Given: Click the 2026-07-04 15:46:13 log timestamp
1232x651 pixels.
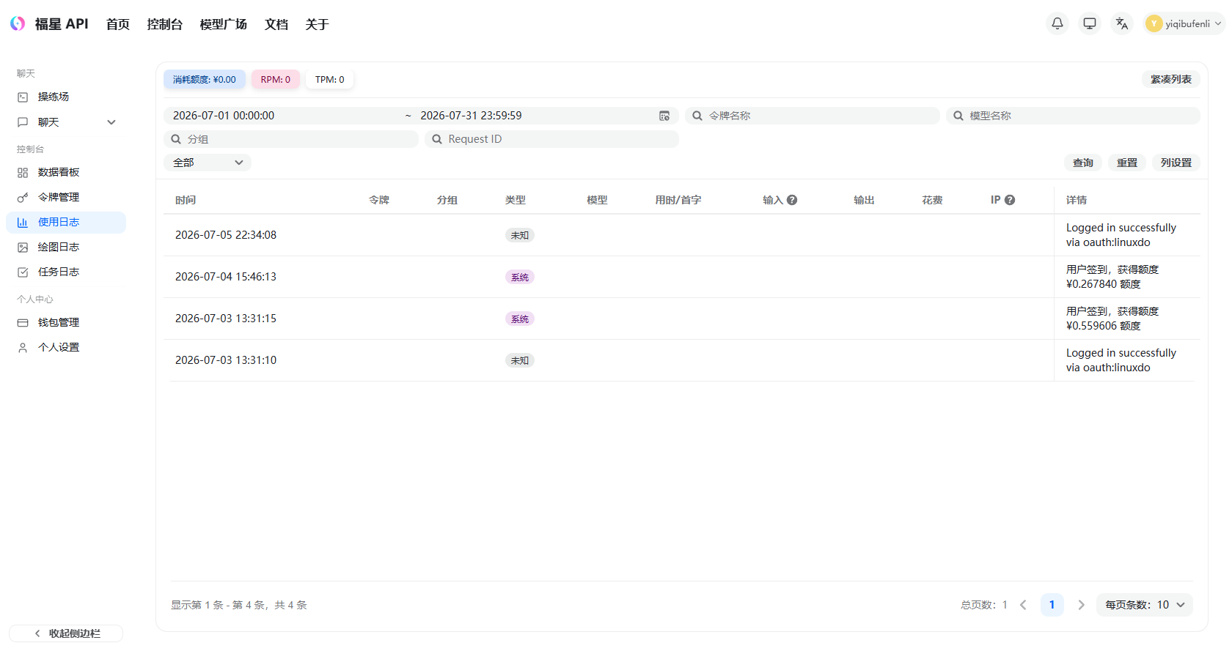Looking at the screenshot, I should [226, 277].
